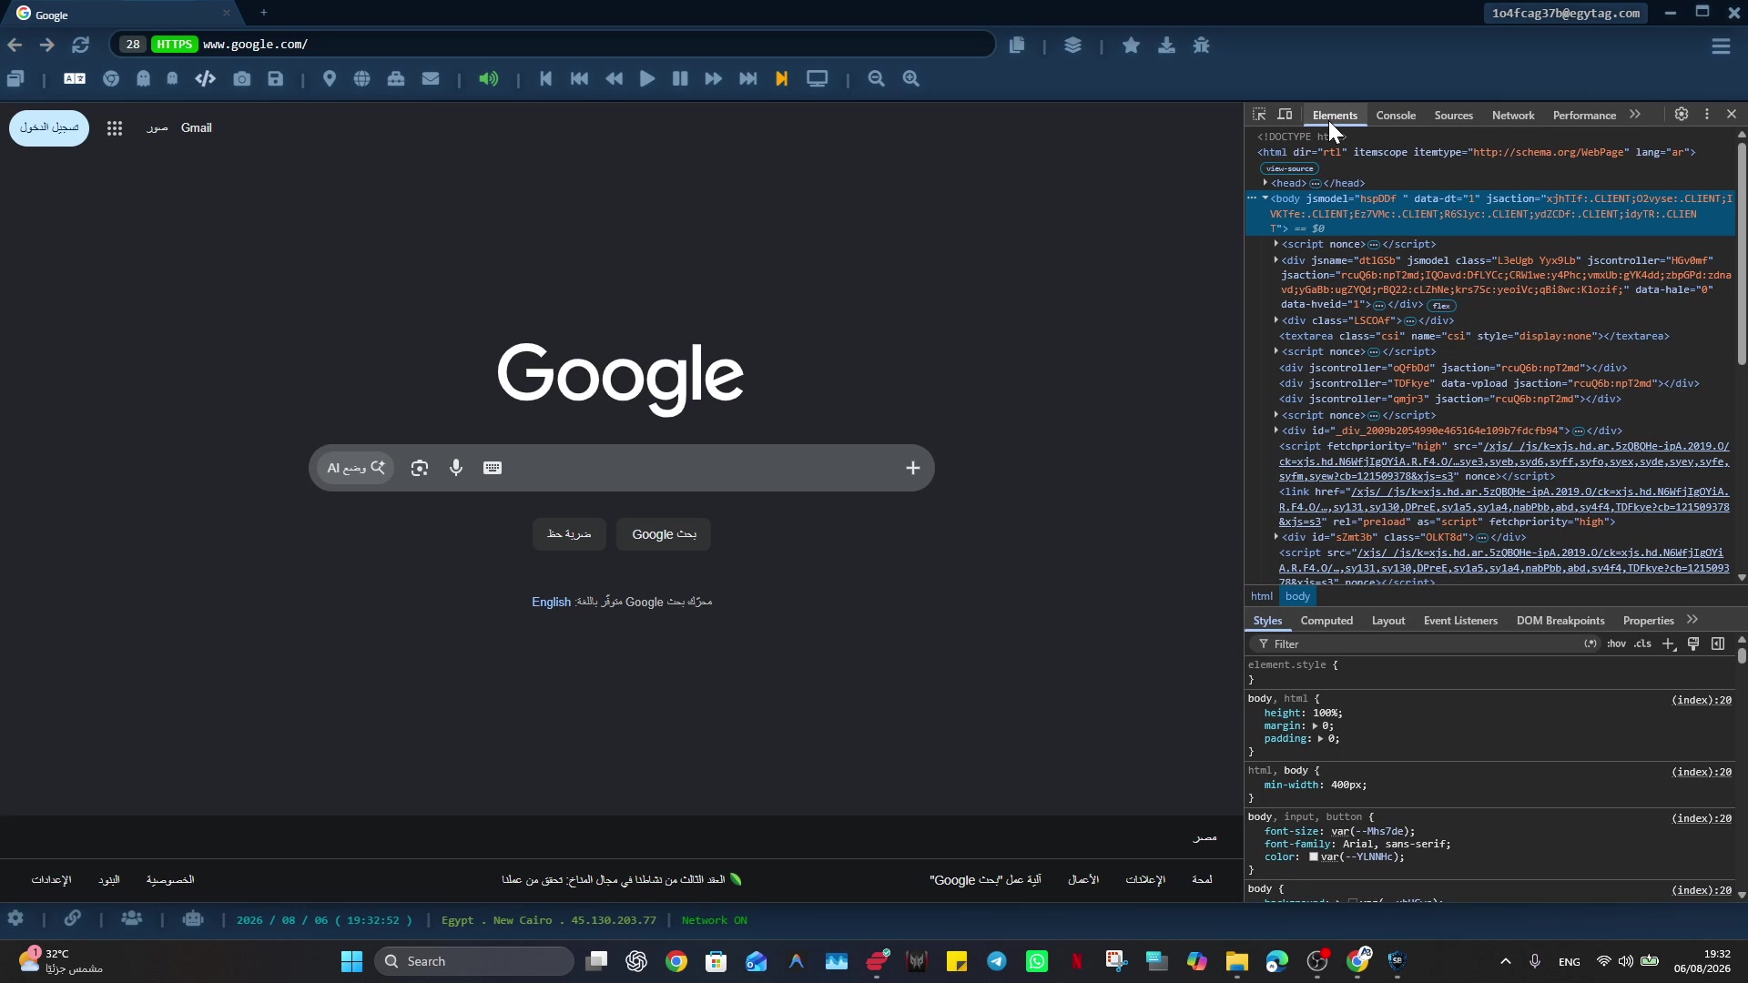Click the monitor display icon
The image size is (1748, 983).
coord(818,79)
